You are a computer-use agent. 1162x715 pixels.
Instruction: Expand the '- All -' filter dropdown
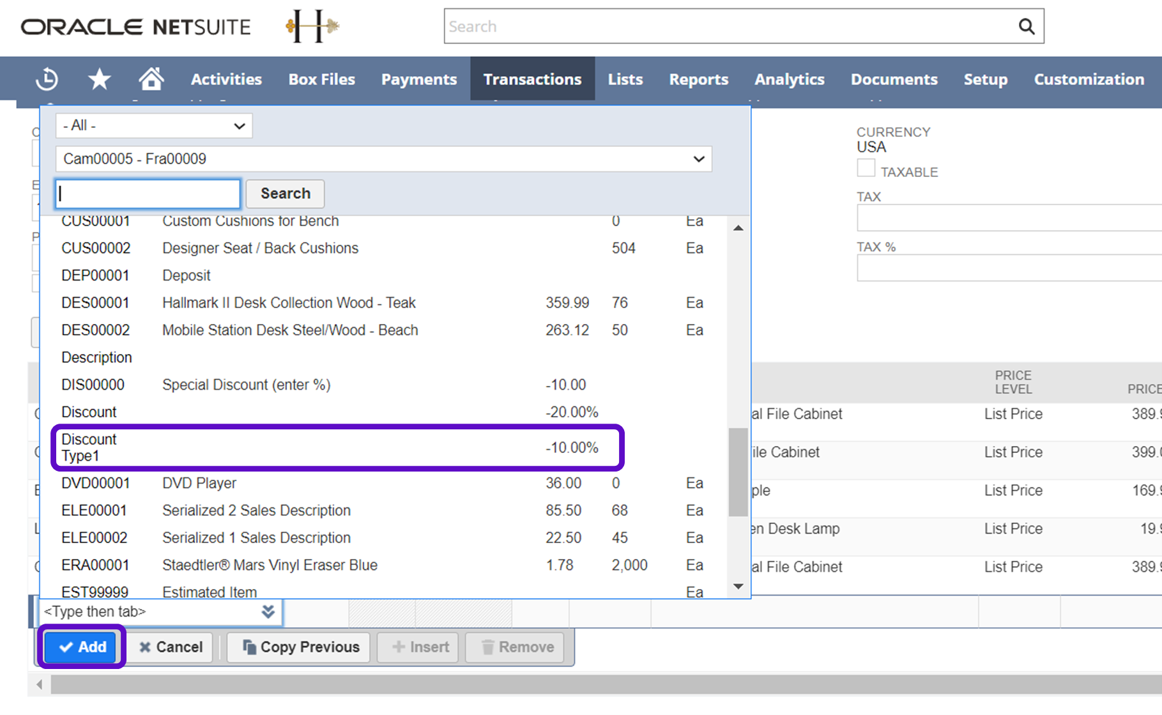click(154, 126)
